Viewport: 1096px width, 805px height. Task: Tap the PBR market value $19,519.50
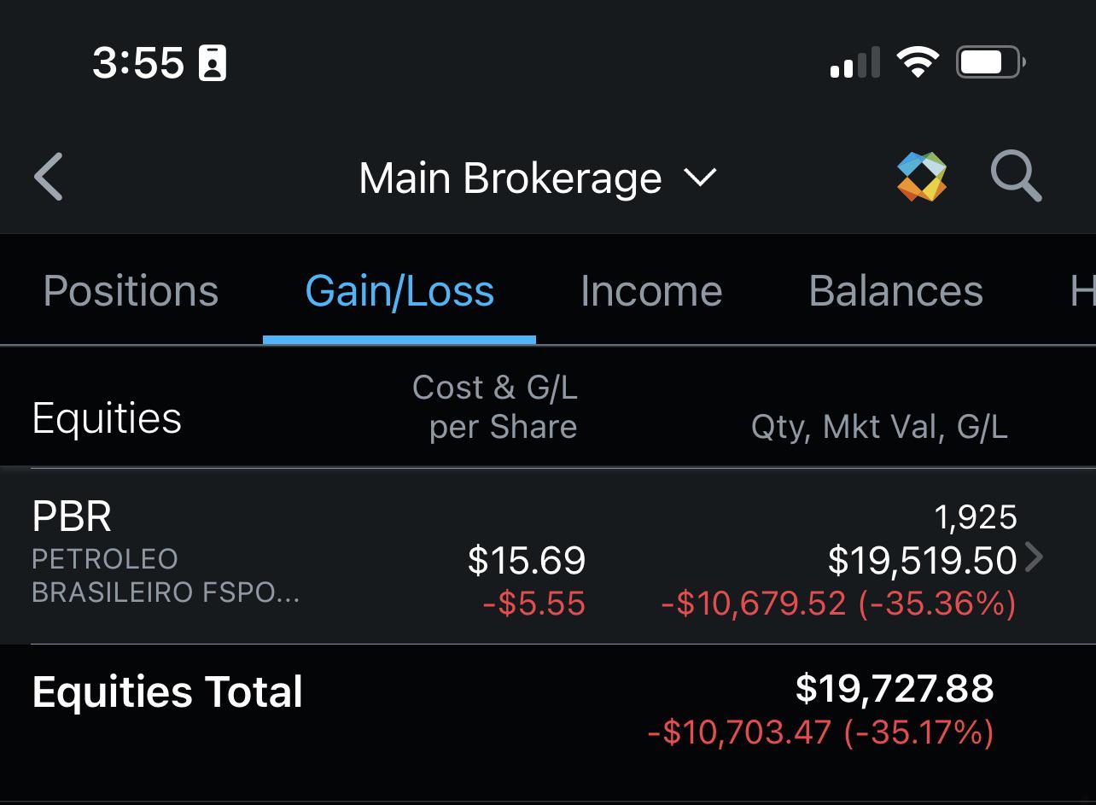point(922,561)
